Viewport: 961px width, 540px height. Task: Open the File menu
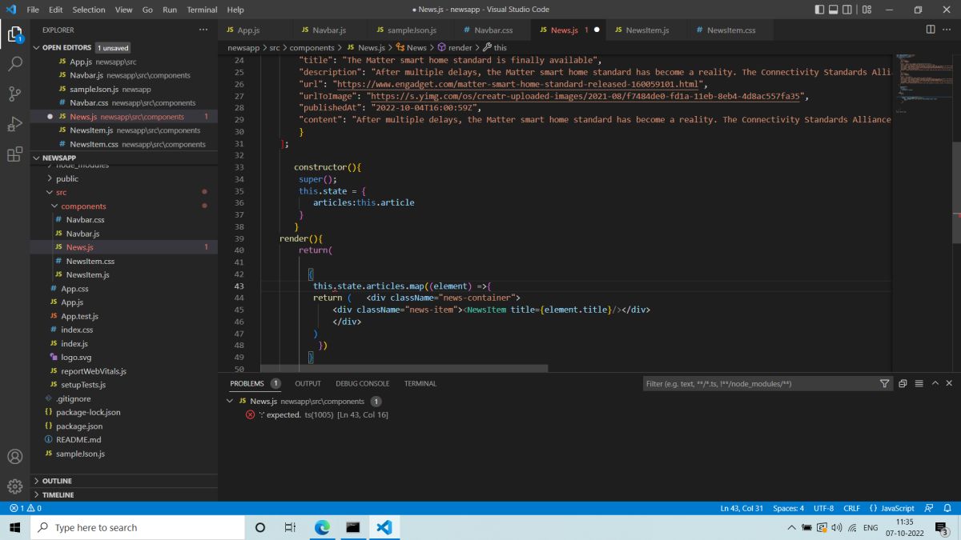33,10
